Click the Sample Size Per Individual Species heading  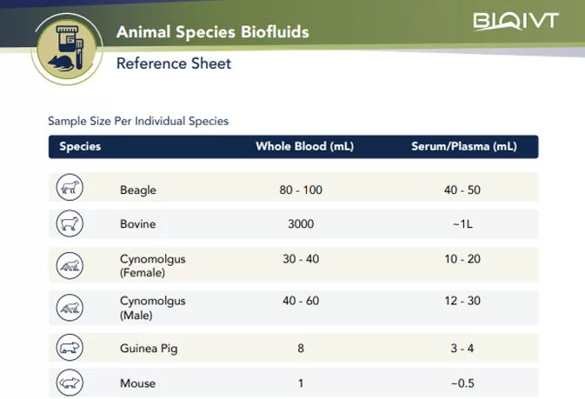coord(138,121)
